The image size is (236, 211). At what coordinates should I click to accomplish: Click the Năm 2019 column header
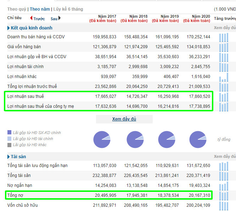coord(165,18)
